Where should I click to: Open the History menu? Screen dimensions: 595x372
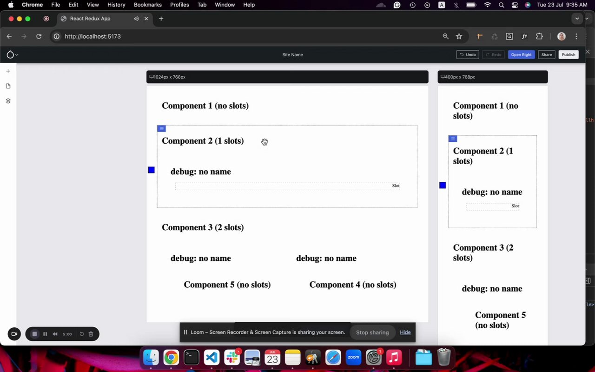pyautogui.click(x=116, y=5)
